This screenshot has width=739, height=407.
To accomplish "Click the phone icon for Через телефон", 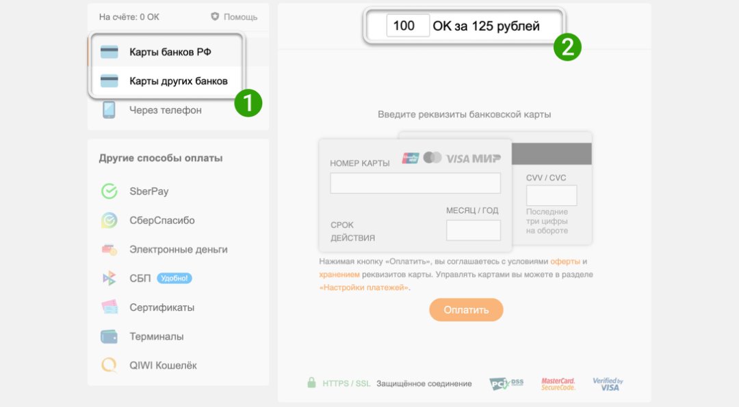I will [x=109, y=110].
